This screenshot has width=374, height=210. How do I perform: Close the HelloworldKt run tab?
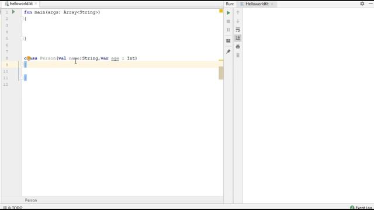(272, 4)
